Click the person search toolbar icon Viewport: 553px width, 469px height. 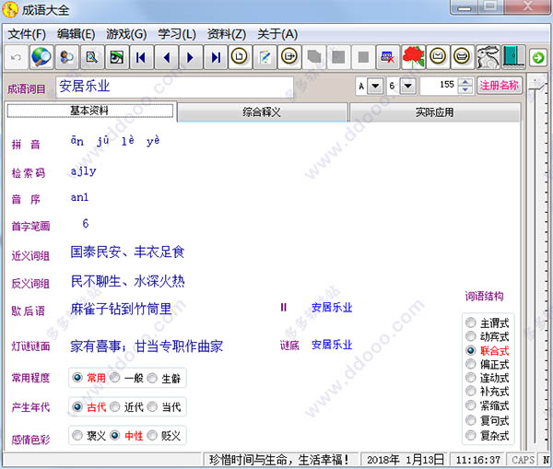[x=66, y=57]
